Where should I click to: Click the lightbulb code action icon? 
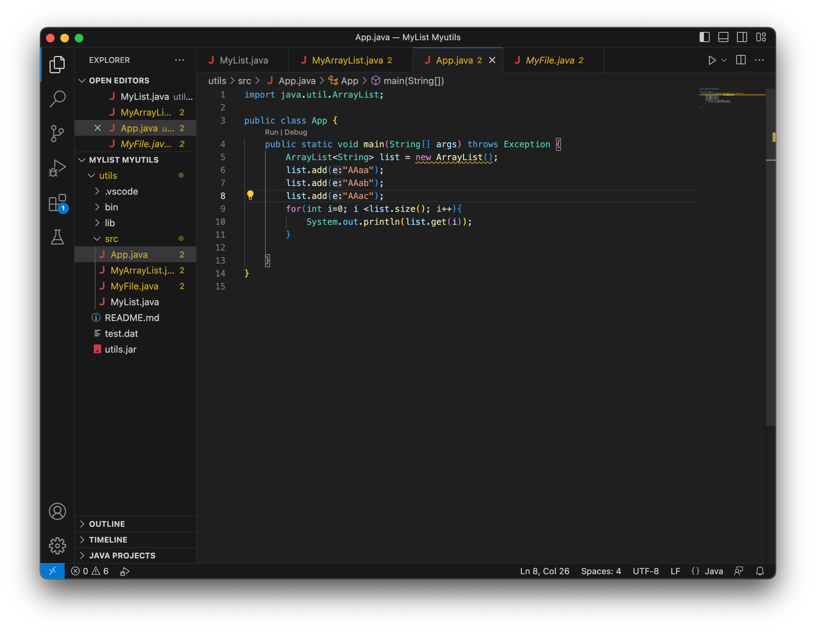[250, 195]
